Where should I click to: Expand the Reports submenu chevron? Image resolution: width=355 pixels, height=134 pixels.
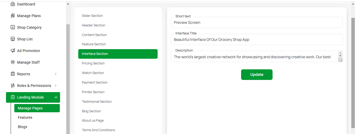pyautogui.click(x=56, y=74)
